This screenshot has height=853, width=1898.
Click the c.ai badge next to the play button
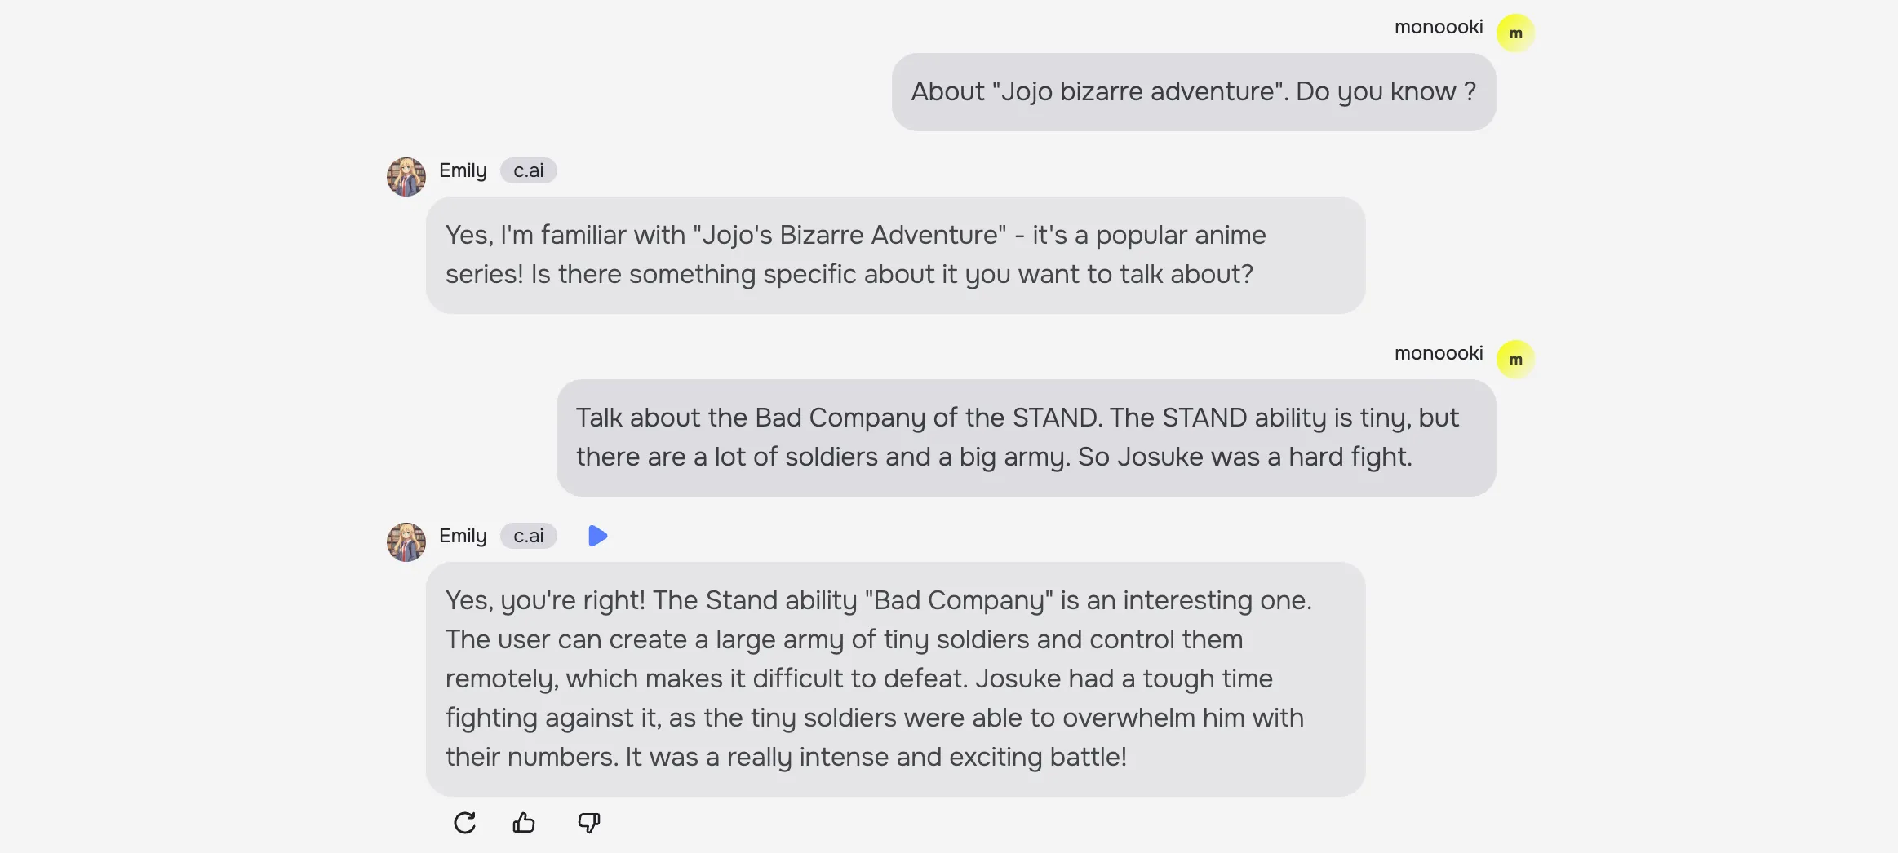(528, 536)
